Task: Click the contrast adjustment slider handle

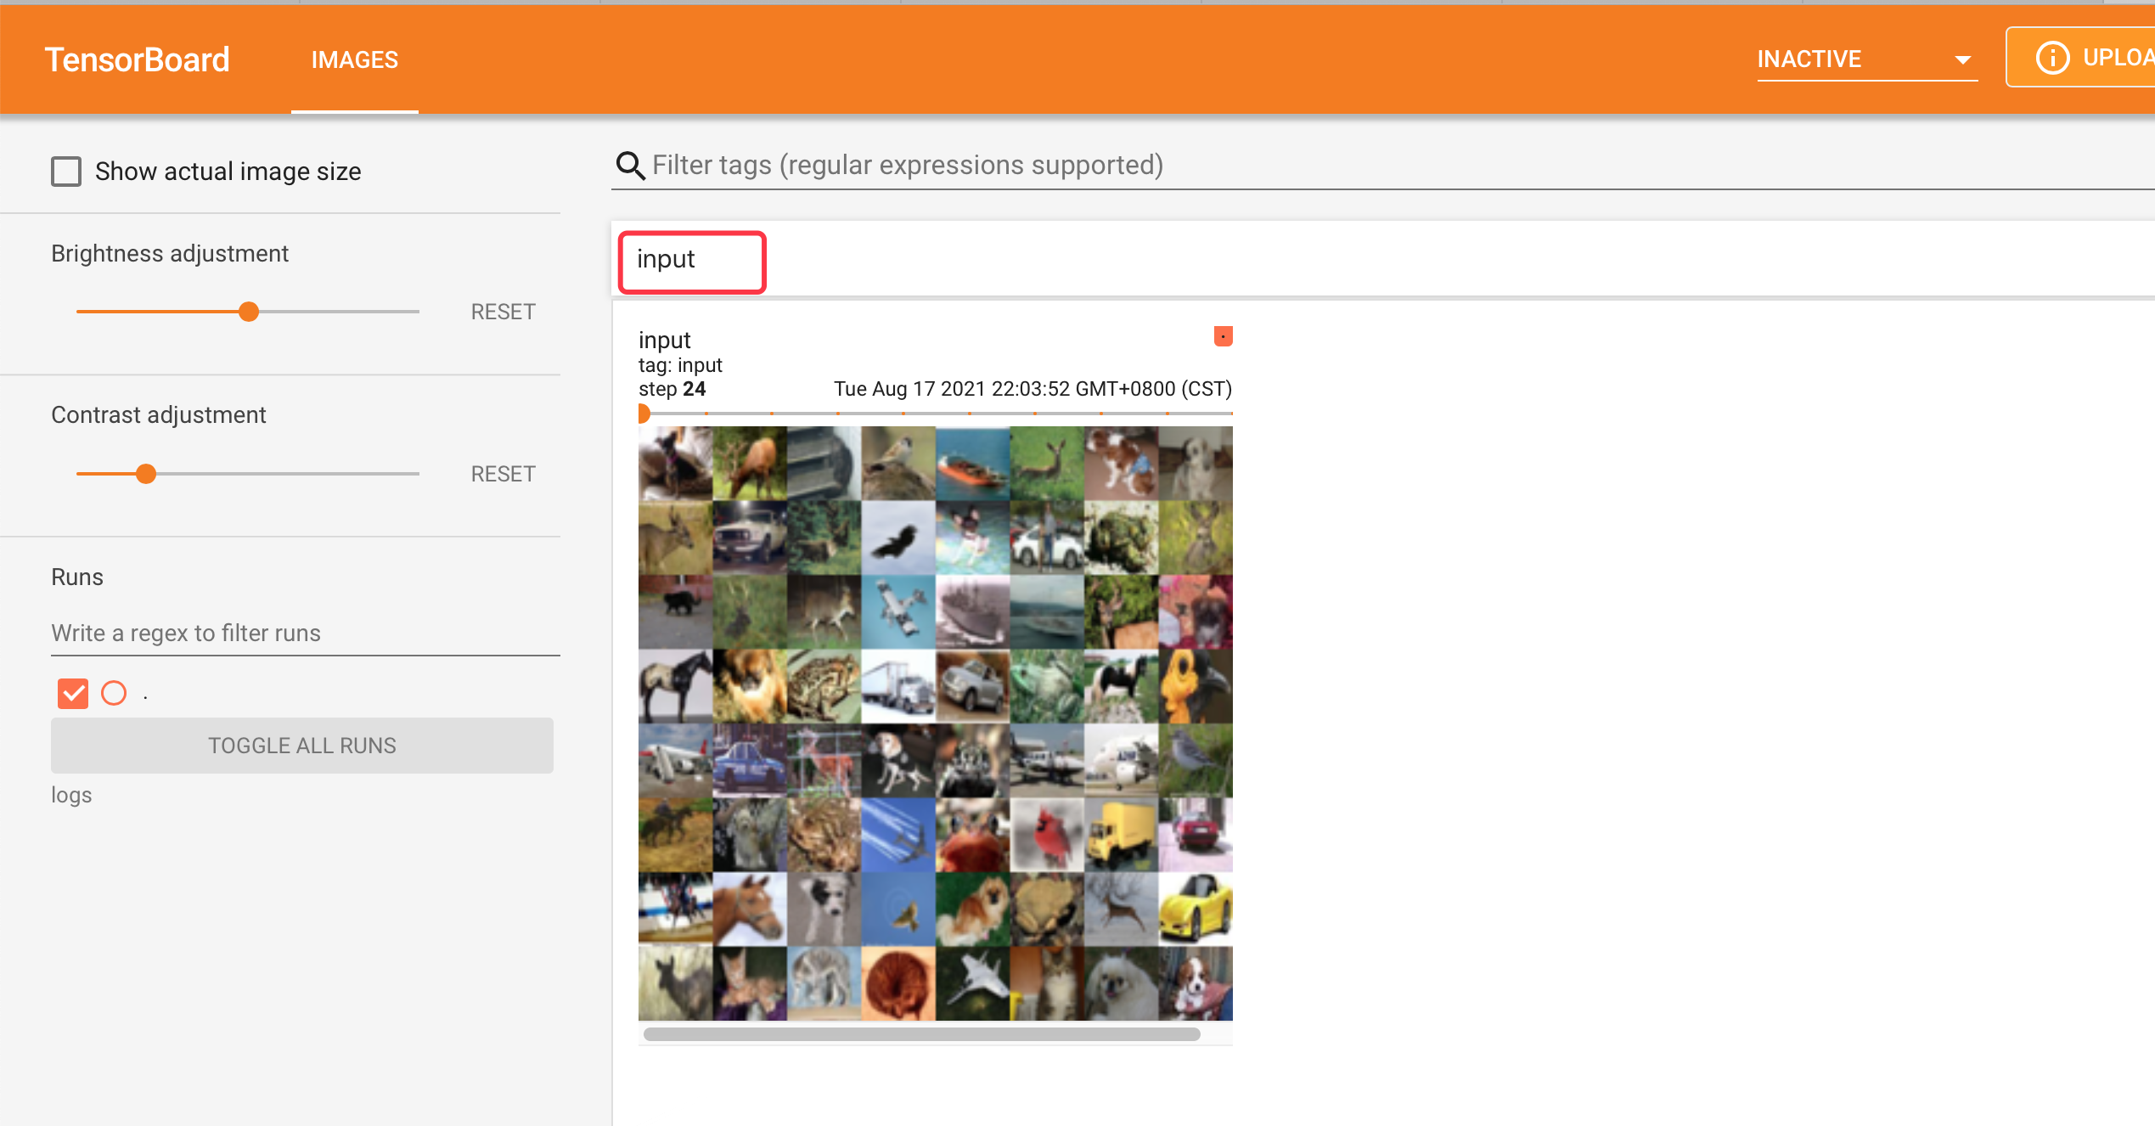Action: click(146, 474)
